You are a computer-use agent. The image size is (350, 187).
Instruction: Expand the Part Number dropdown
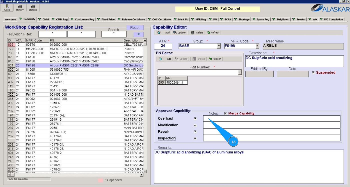coord(240,72)
